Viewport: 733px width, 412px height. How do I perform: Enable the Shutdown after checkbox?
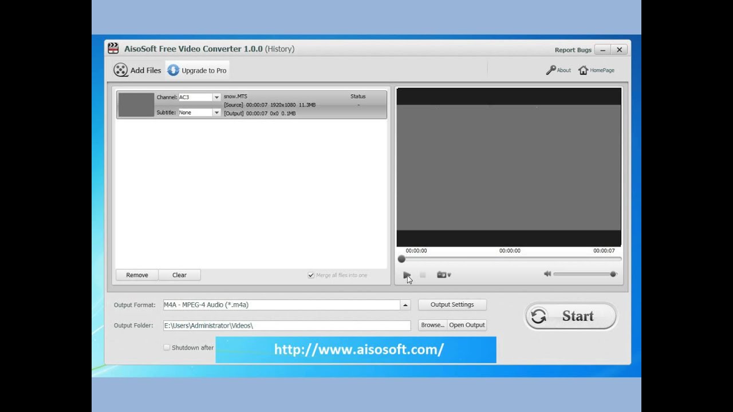(x=167, y=347)
